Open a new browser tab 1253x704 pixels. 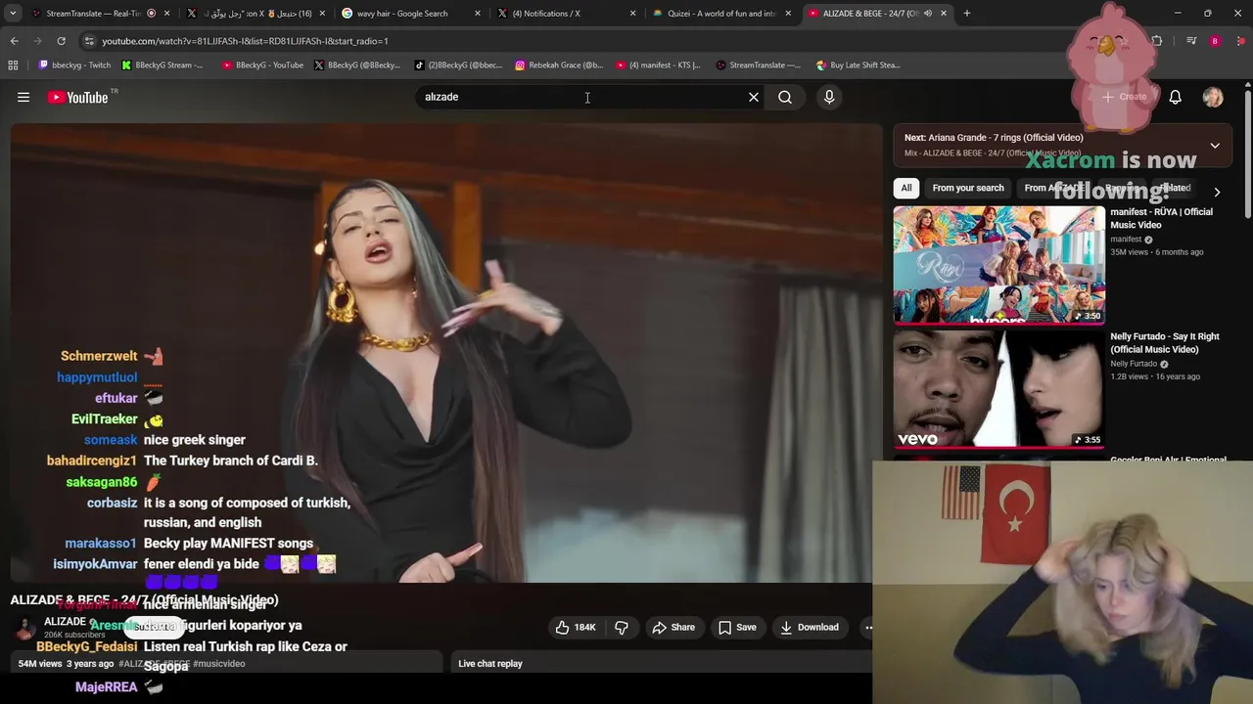pos(967,14)
